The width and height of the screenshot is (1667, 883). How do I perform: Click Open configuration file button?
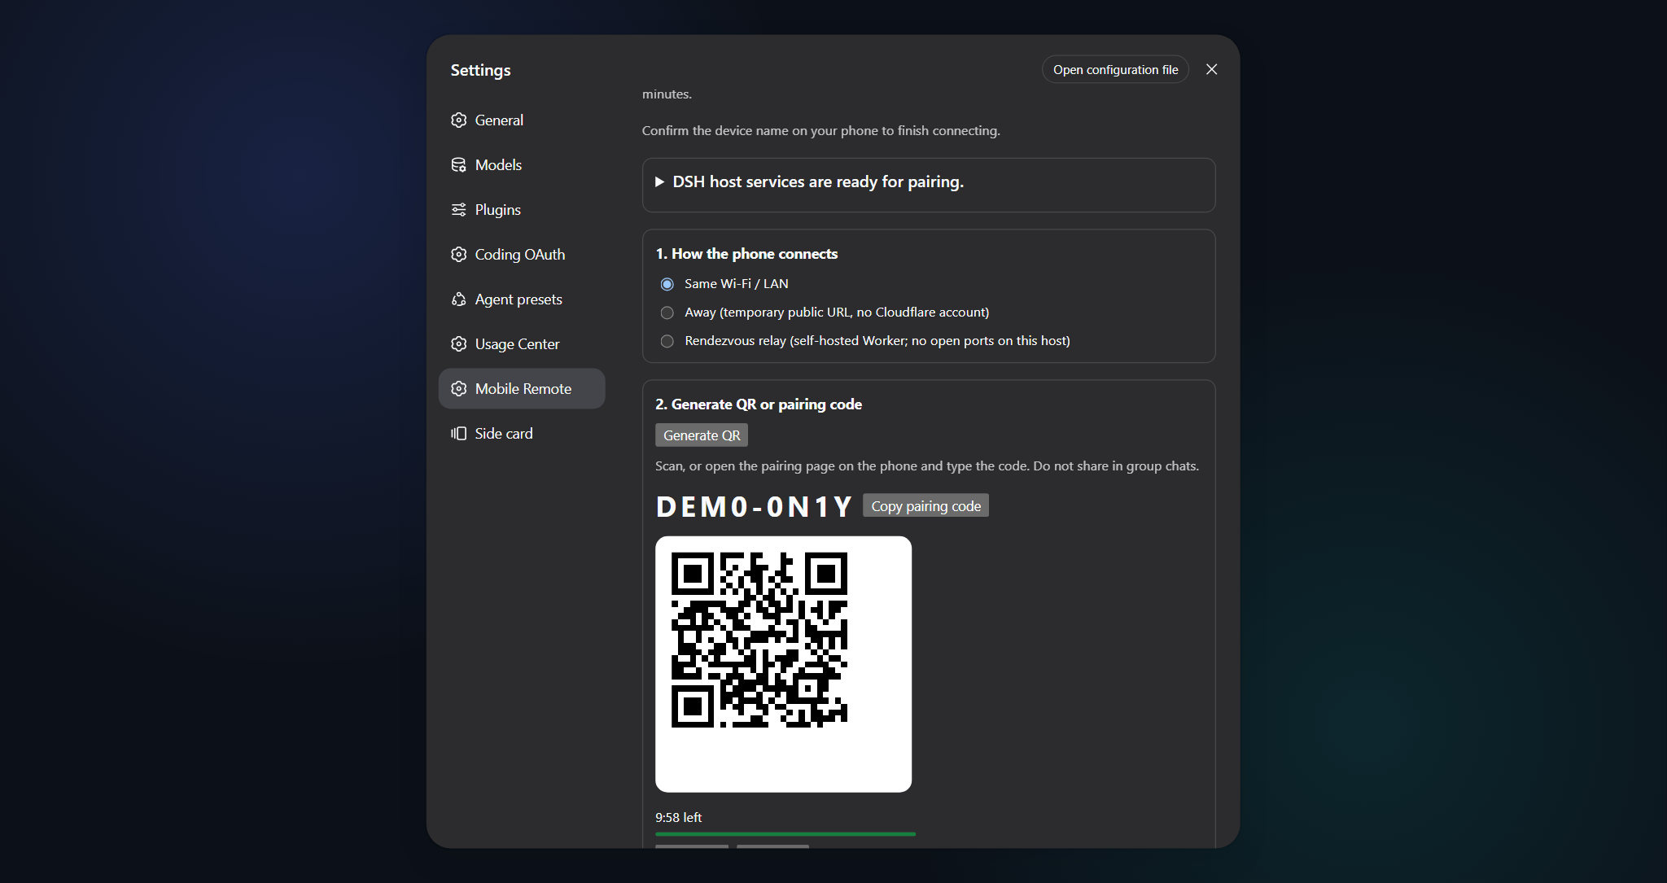click(x=1115, y=70)
